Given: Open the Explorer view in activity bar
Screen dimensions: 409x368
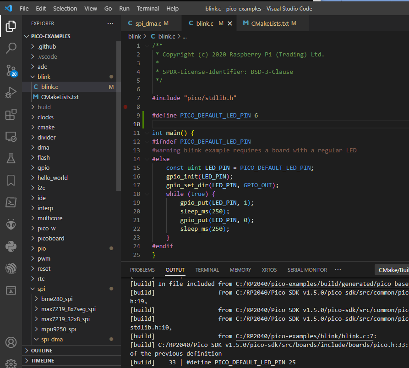Looking at the screenshot, I should 11,26.
